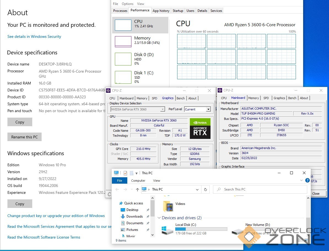
Task: Select the Disk 1 (C:) SSD thumbnail
Action: 123,77
